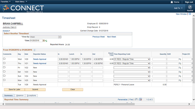Click the Sign out link
The image size is (195, 109).
189,2
